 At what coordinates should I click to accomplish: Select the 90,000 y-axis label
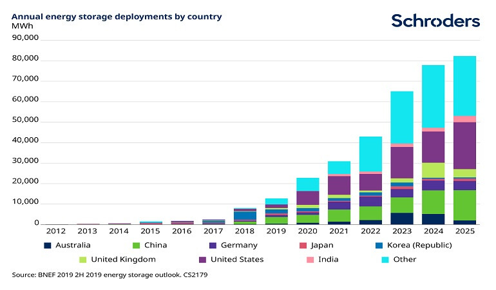(x=26, y=38)
